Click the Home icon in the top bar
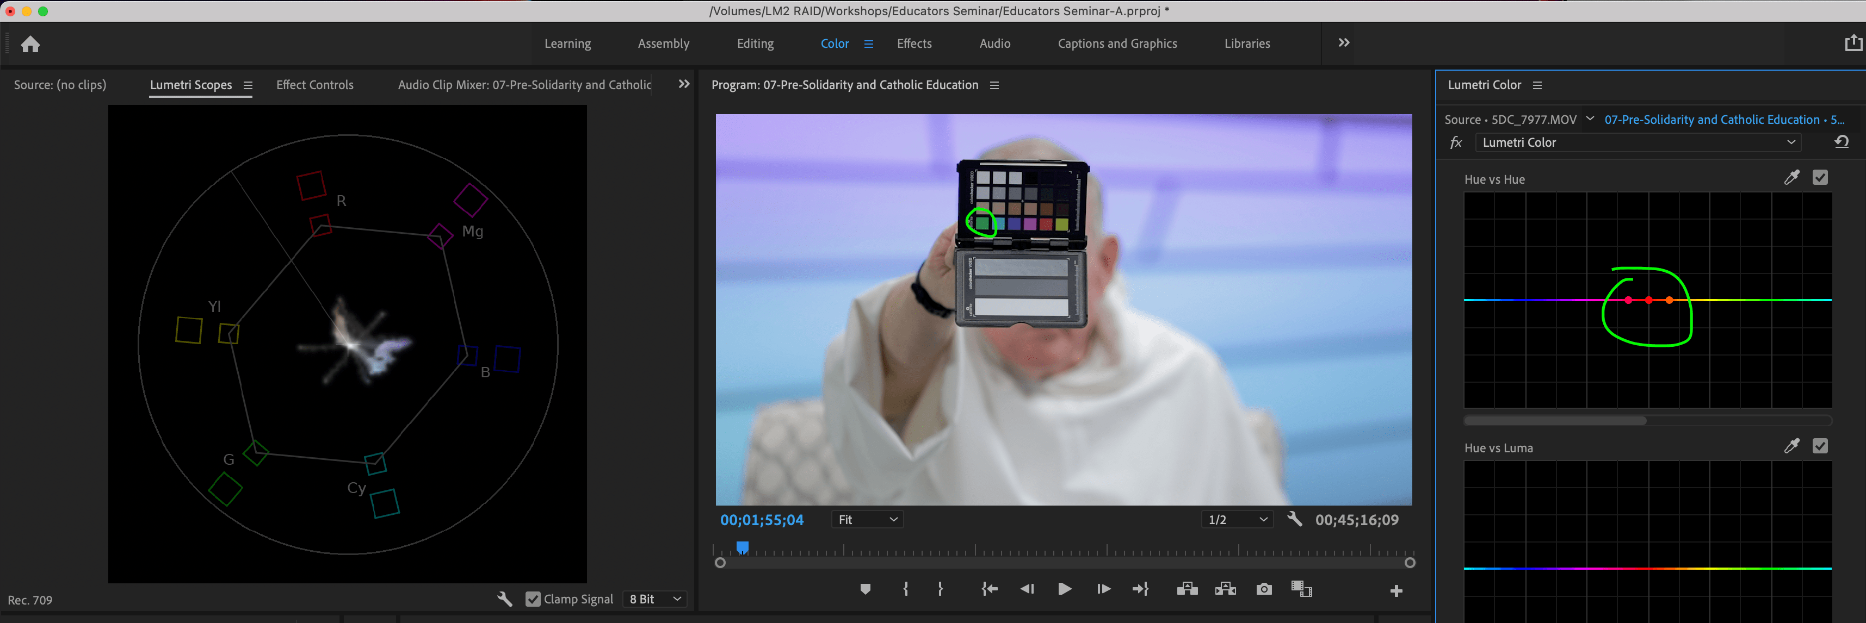 (30, 44)
